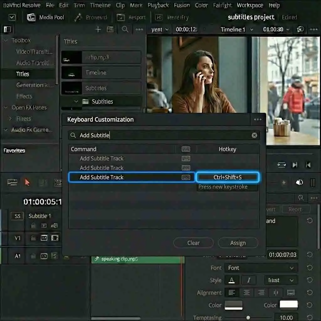
Task: Click the search magnifier in the media pool
Action: pyautogui.click(x=125, y=29)
